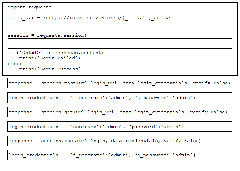Click 'response.content' in the if statement
240x171 pixels.
tap(78, 53)
